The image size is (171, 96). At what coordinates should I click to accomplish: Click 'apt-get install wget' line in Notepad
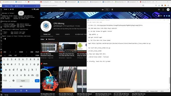tap(95, 37)
